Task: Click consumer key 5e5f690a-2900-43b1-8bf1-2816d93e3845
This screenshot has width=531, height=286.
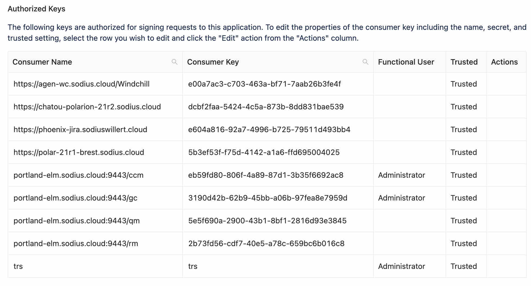Action: pyautogui.click(x=267, y=221)
